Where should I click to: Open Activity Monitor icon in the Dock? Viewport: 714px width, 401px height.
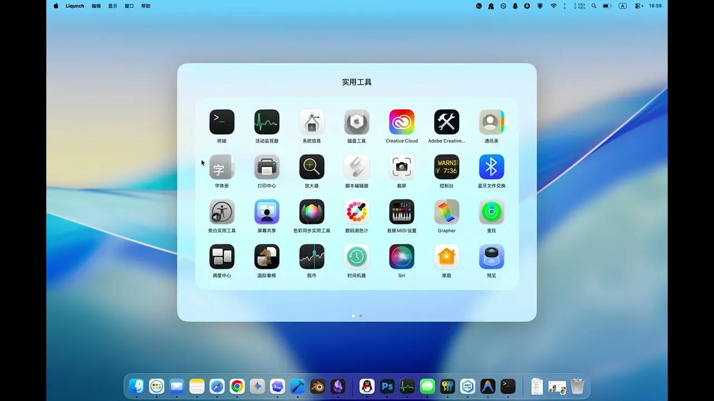(407, 386)
